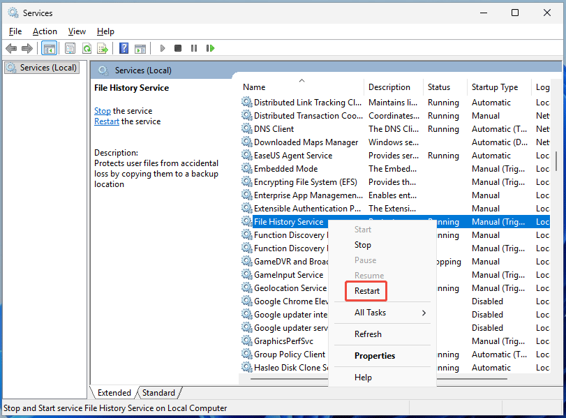This screenshot has width=566, height=418.
Task: Click the Stop Service square icon
Action: coord(177,48)
